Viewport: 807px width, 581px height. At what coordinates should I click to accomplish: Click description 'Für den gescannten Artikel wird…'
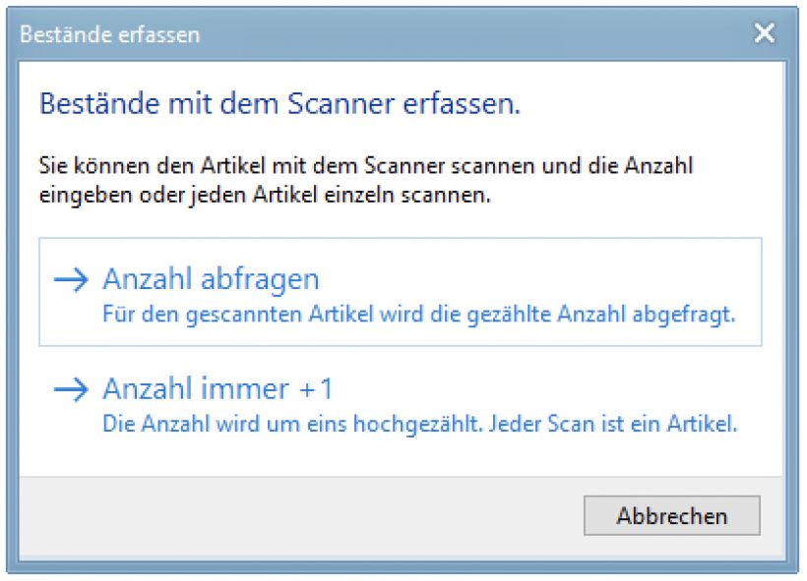tap(419, 315)
